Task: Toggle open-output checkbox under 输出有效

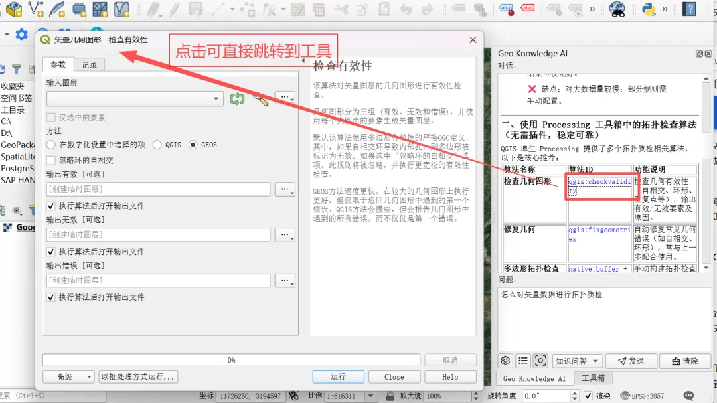Action: (50, 206)
